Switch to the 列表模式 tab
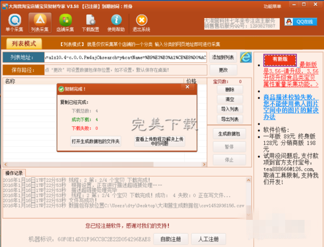The image size is (324, 247). (24, 44)
